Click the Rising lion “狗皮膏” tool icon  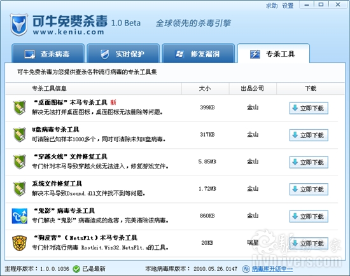coord(20,243)
